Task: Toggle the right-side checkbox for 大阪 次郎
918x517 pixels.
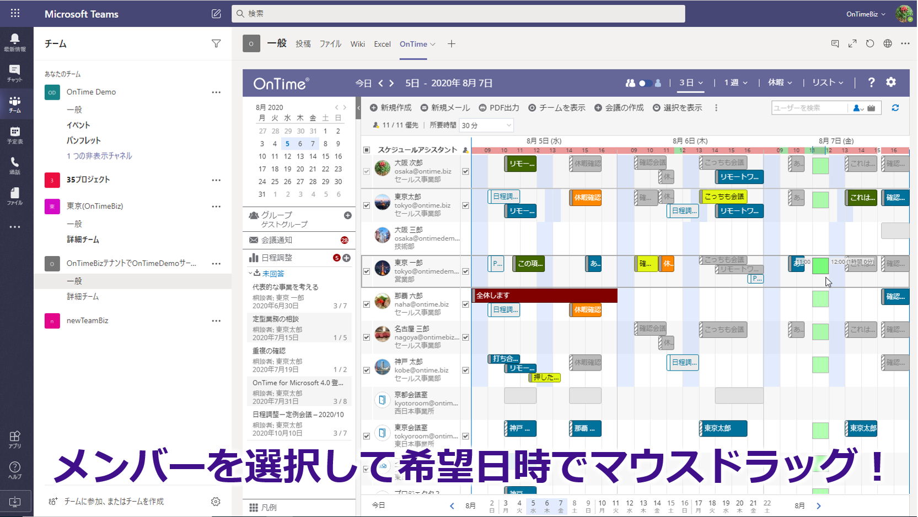Action: point(465,172)
